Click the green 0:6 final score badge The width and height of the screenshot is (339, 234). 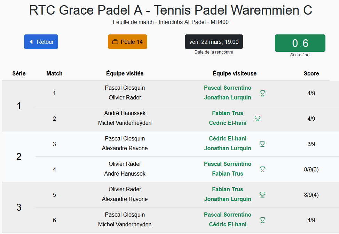point(300,43)
